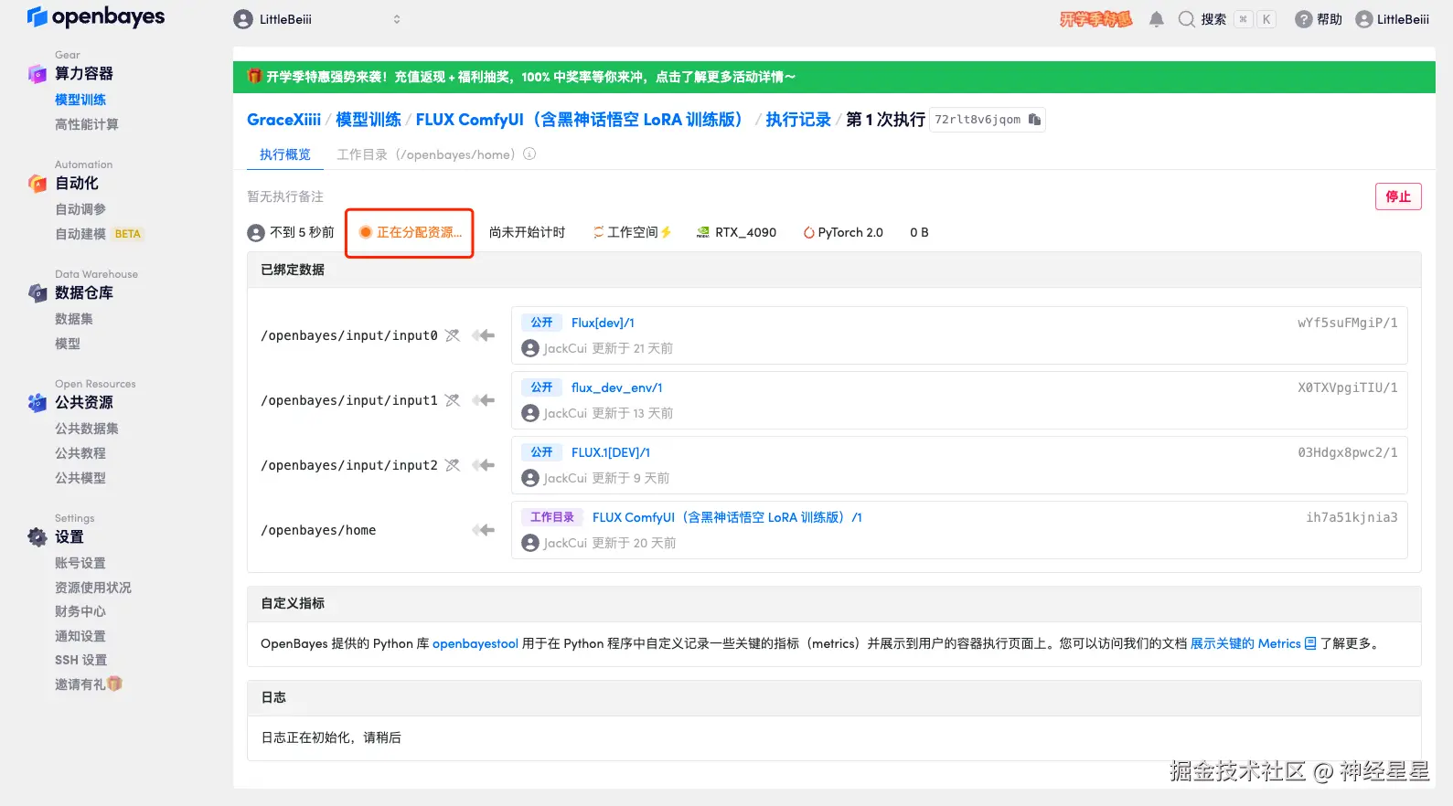Open the Flux[dev]/1 dataset link
This screenshot has height=806, width=1453.
point(603,323)
